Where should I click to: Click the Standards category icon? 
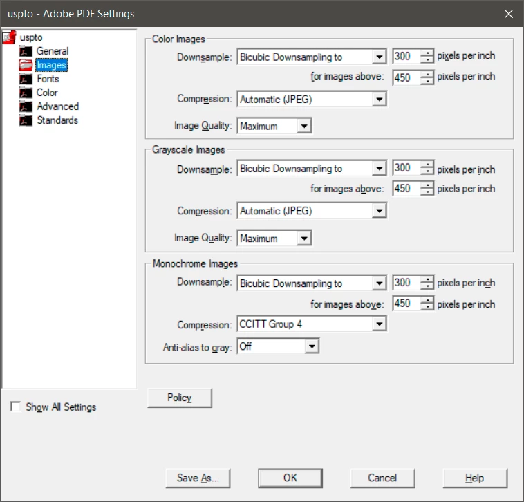[26, 120]
